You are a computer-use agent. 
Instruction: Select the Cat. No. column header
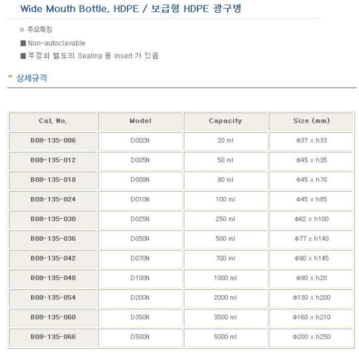click(x=53, y=121)
